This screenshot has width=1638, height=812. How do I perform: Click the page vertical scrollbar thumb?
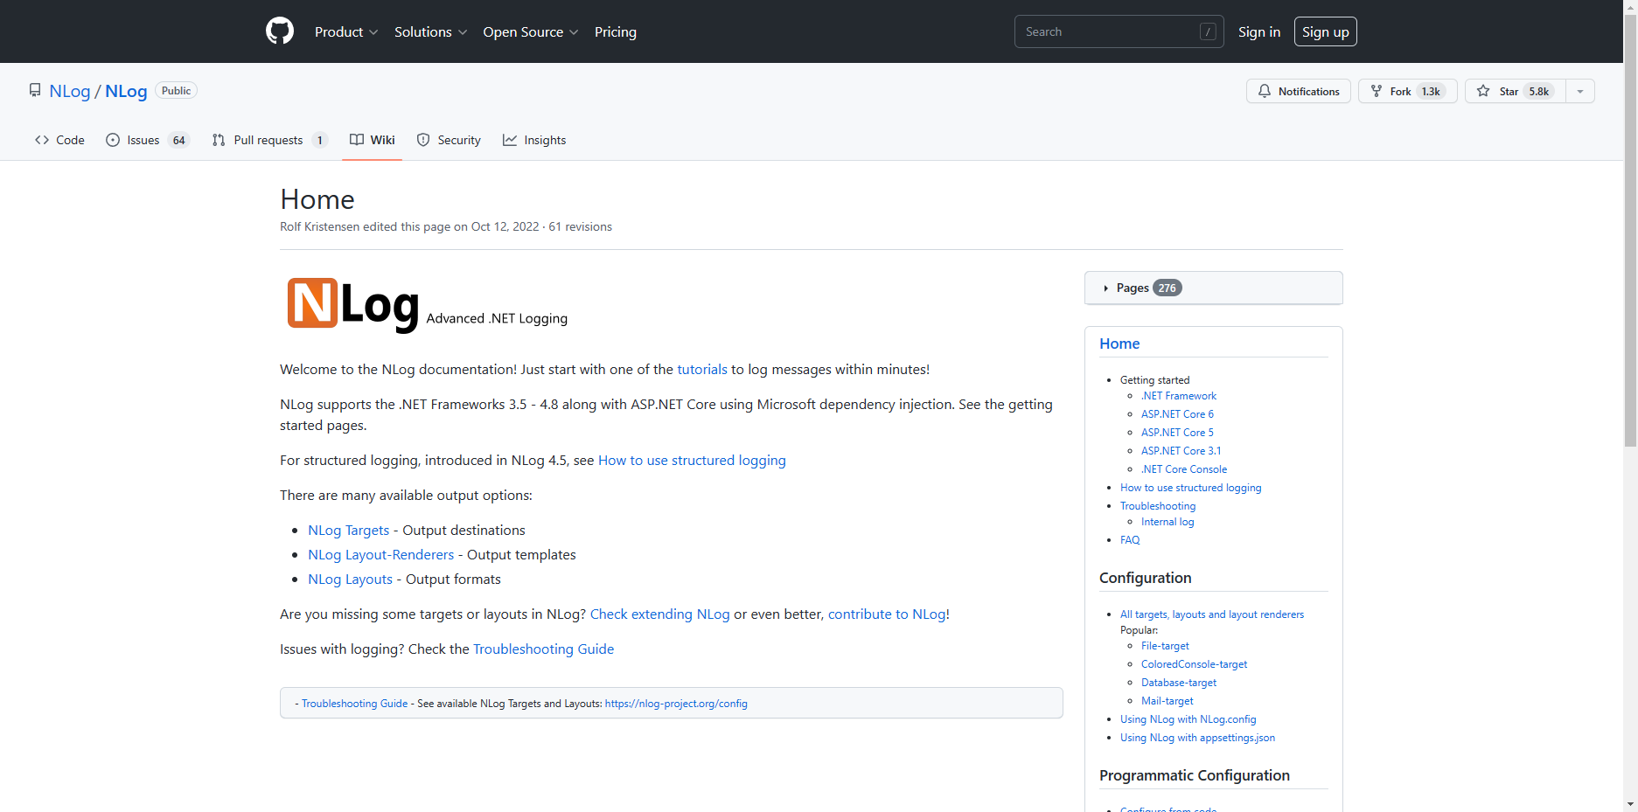(1630, 232)
